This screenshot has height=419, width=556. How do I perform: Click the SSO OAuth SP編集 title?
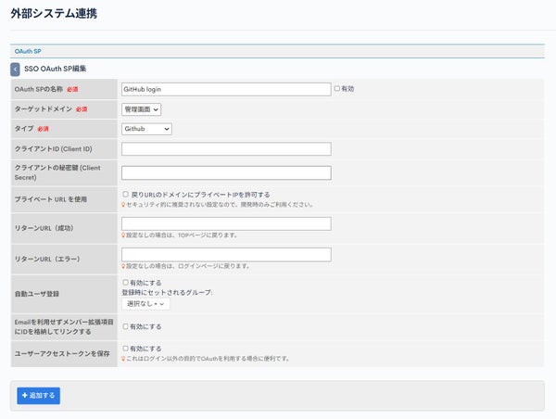[x=55, y=69]
